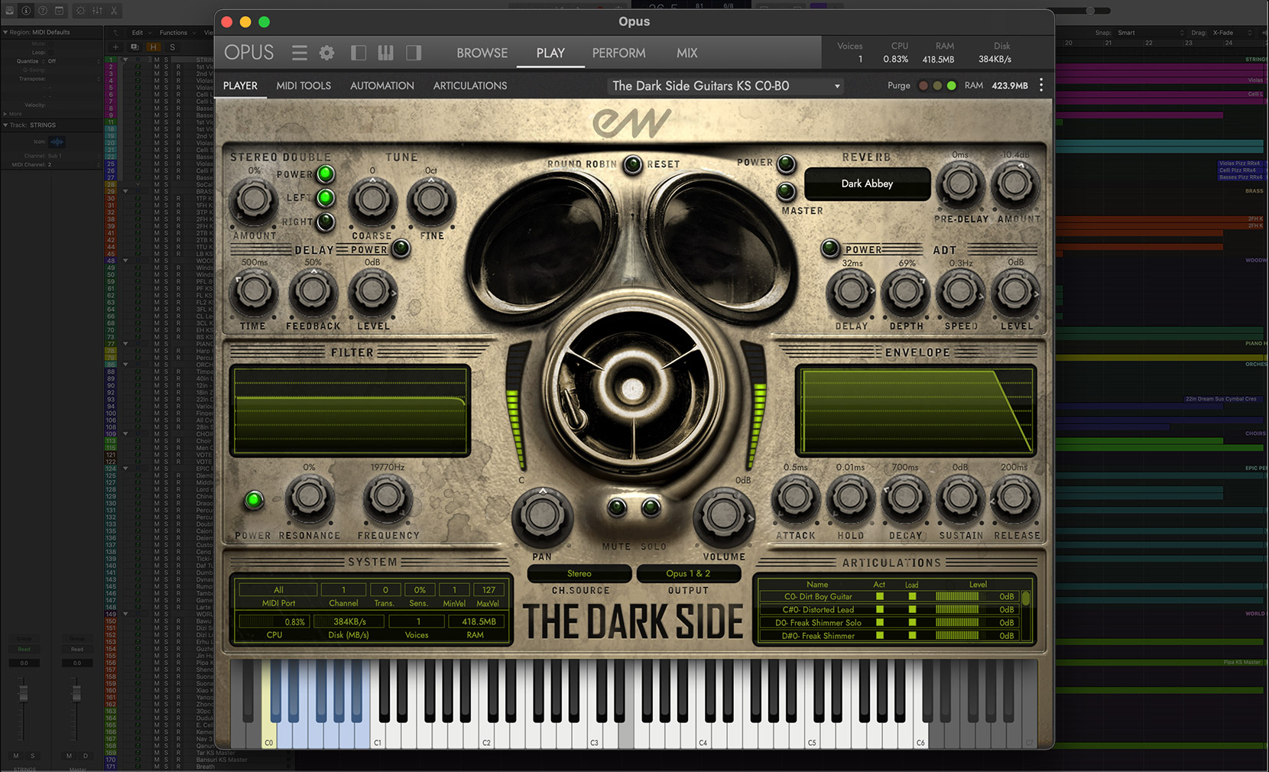Open the Editors scissors icon in Logic toolbar
The image size is (1269, 772).
pos(114,11)
